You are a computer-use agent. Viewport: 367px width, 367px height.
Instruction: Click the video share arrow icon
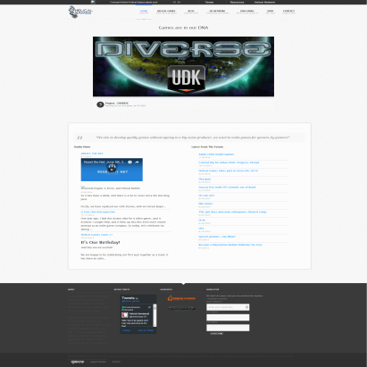[137, 162]
